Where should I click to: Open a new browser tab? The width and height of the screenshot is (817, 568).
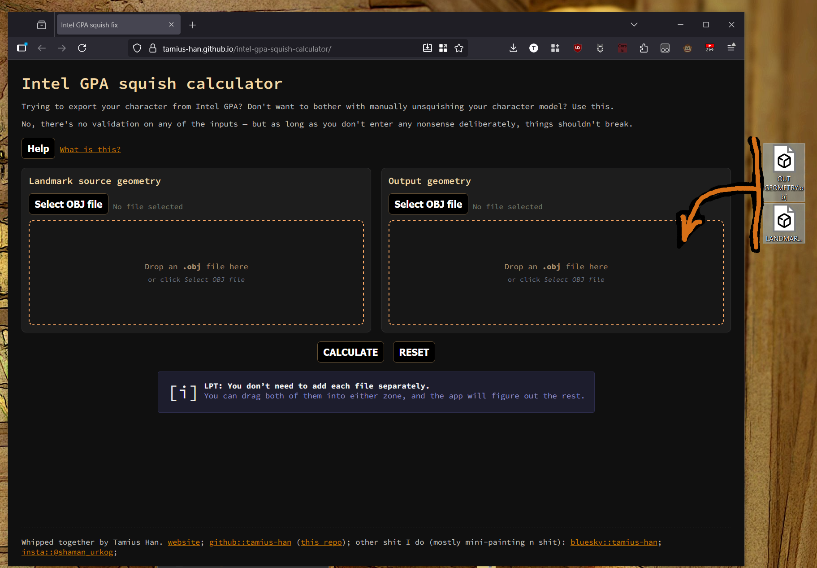(x=192, y=25)
